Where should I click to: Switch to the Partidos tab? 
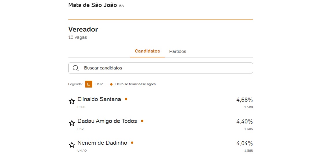(x=178, y=51)
